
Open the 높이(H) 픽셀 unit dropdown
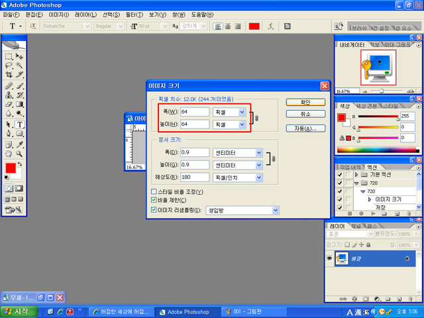242,125
